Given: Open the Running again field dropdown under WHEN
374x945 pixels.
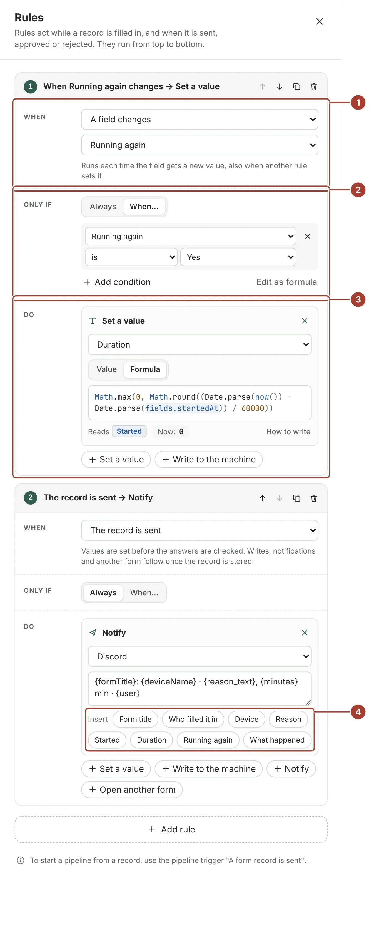Looking at the screenshot, I should (x=200, y=145).
